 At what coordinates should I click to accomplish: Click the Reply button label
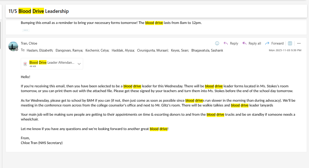(x=234, y=43)
